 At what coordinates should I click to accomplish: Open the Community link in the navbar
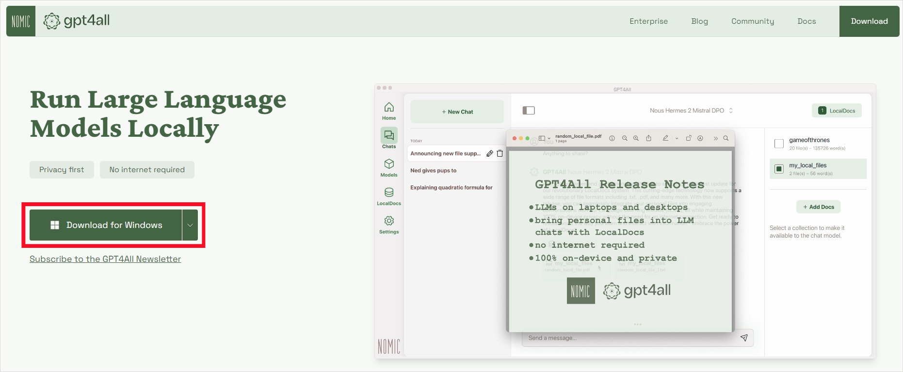click(x=753, y=21)
